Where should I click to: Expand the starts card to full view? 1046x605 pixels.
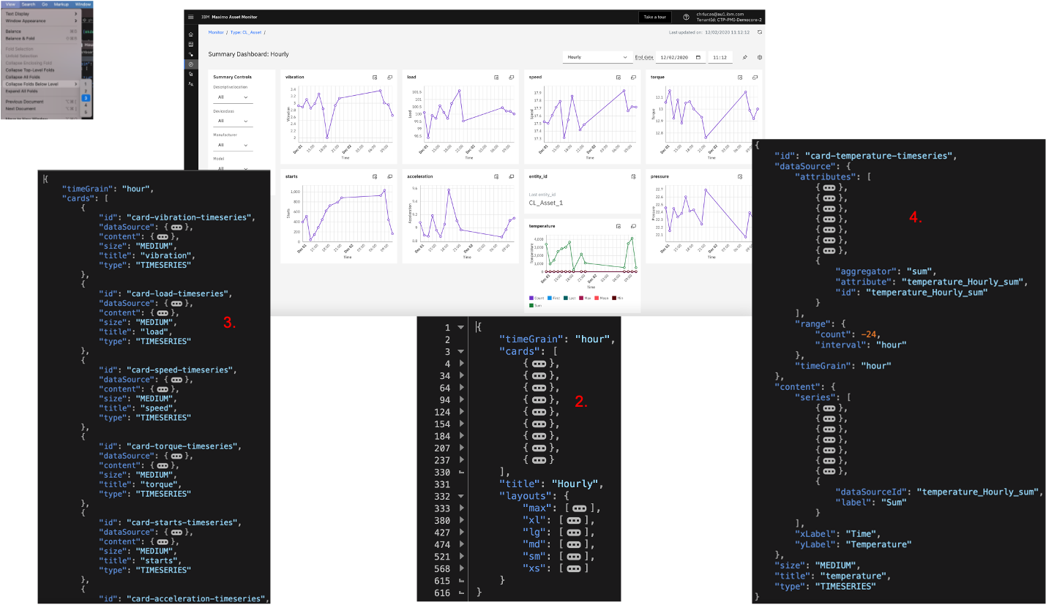tap(389, 176)
